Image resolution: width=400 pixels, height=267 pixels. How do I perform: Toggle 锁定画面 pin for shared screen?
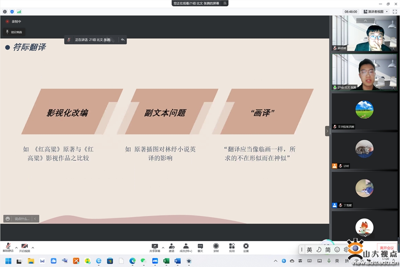point(13,32)
